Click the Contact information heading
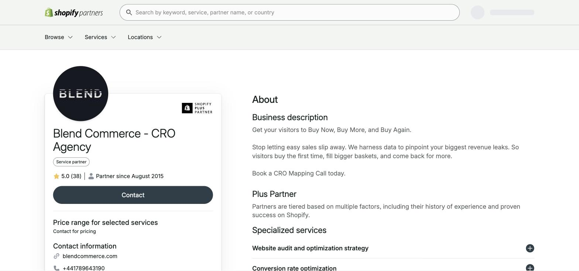Image resolution: width=579 pixels, height=271 pixels. [85, 246]
